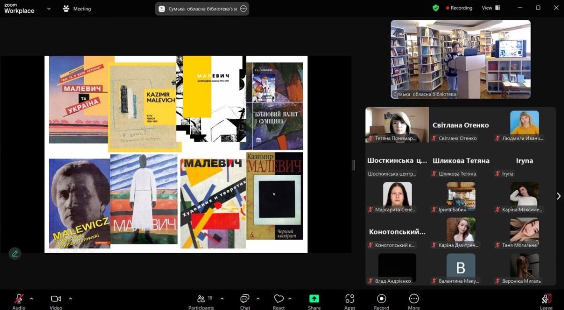Click the gallery divider handle
564x310 pixels.
click(x=354, y=165)
